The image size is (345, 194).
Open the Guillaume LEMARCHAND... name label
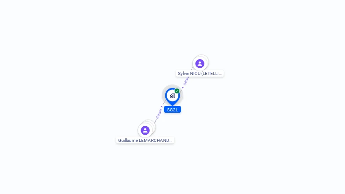coord(145,140)
